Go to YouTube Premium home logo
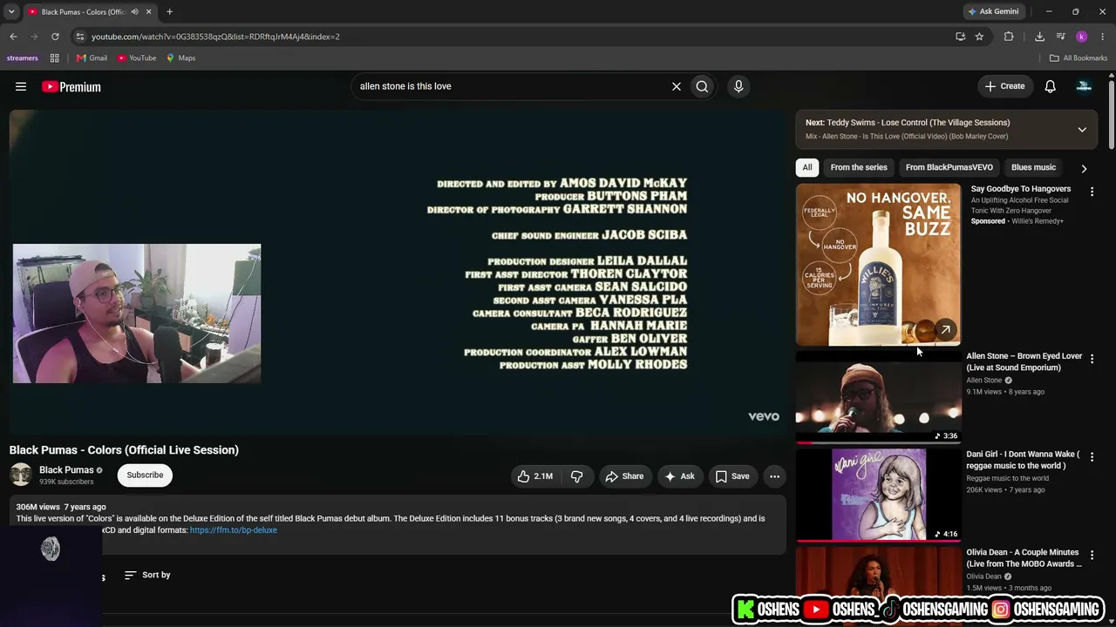This screenshot has height=627, width=1116. [71, 86]
